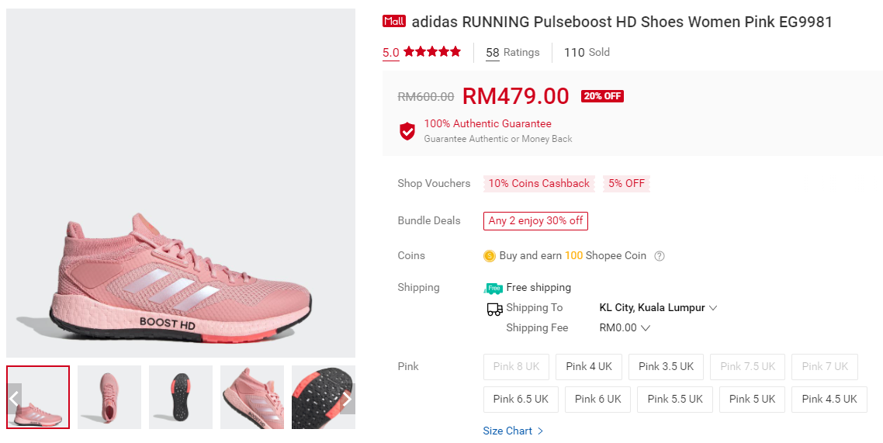
Task: Select the Pink 4 UK size option
Action: click(x=589, y=367)
